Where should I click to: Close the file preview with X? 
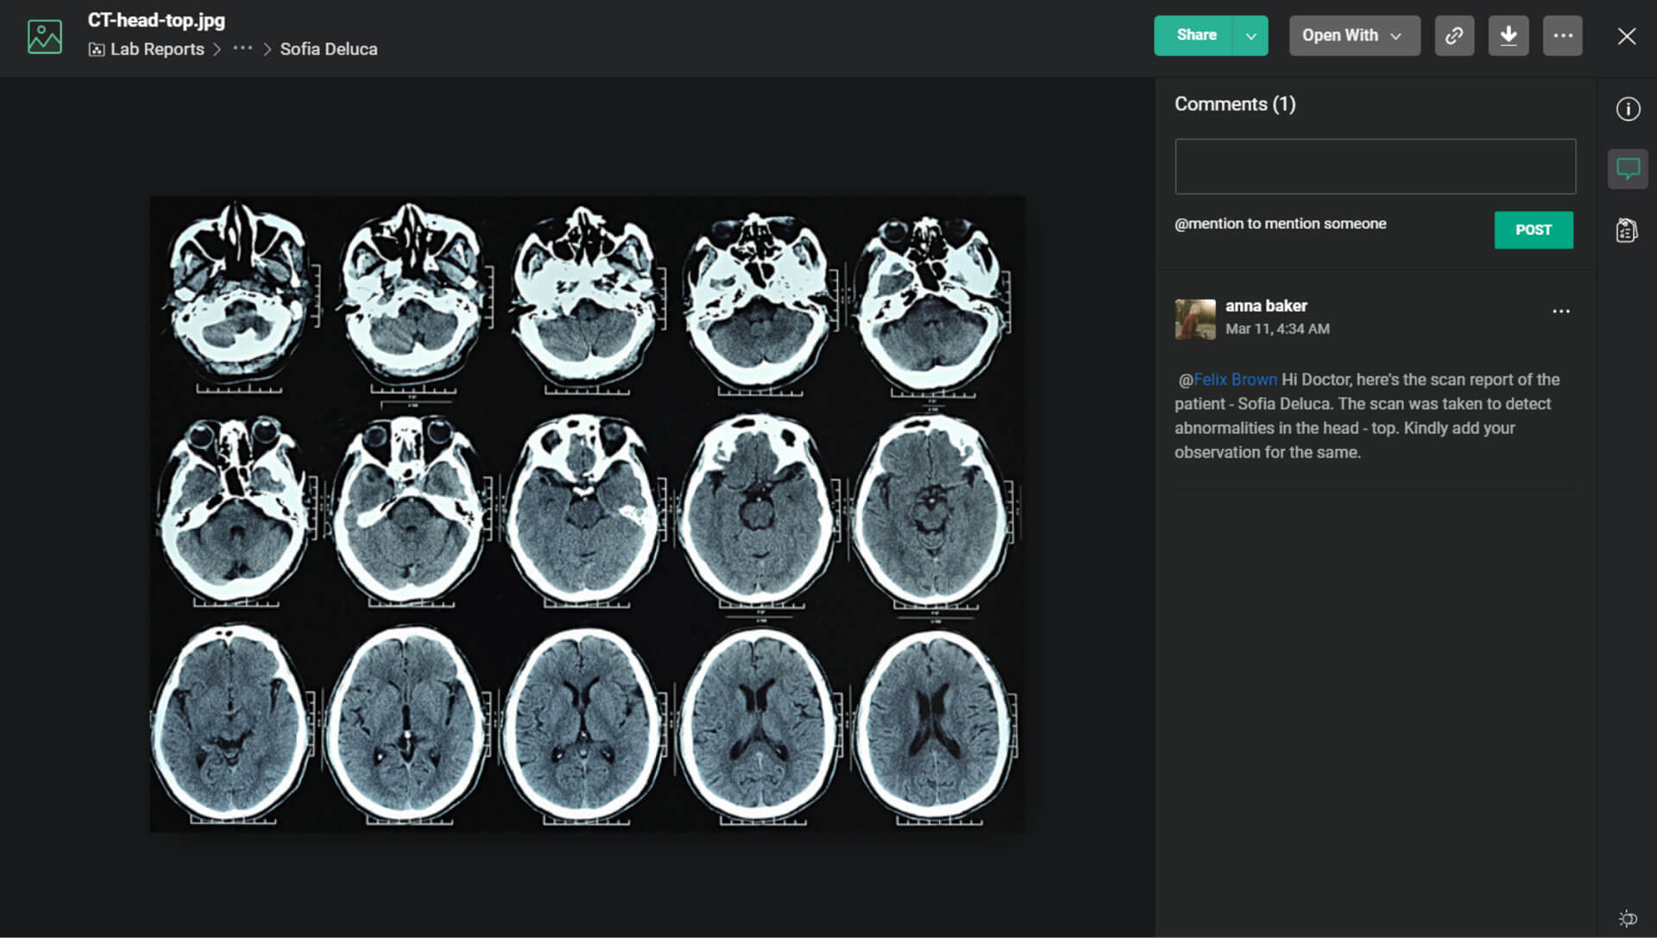pos(1626,36)
